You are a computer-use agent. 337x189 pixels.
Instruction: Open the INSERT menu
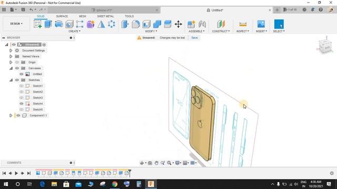[261, 31]
